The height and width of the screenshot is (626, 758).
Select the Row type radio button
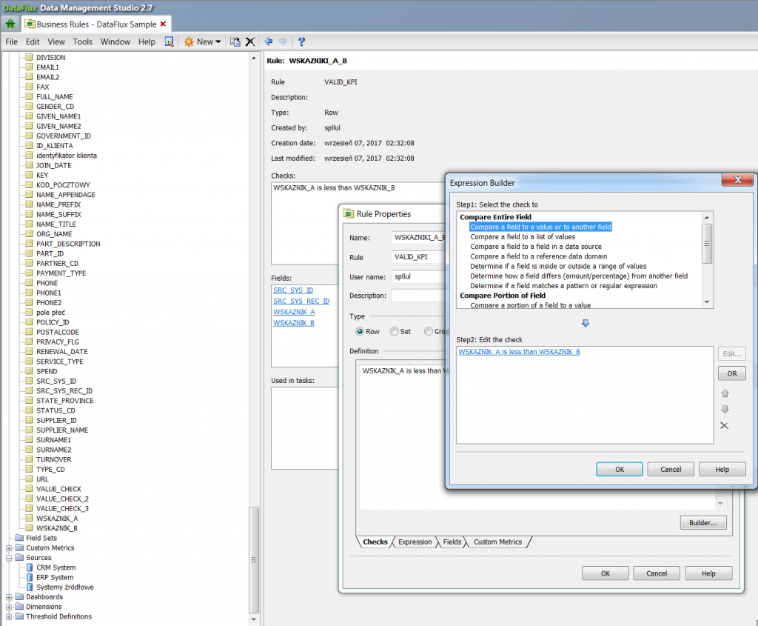[x=360, y=332]
